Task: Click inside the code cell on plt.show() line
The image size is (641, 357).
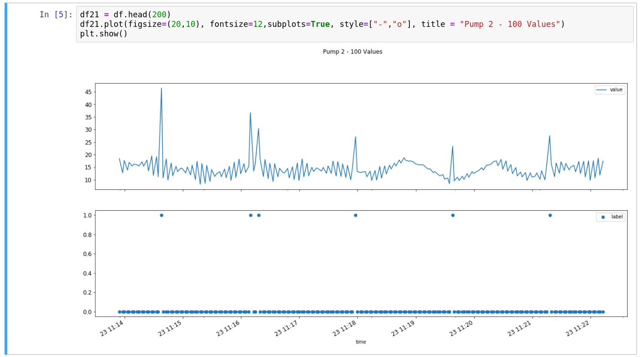Action: (103, 34)
